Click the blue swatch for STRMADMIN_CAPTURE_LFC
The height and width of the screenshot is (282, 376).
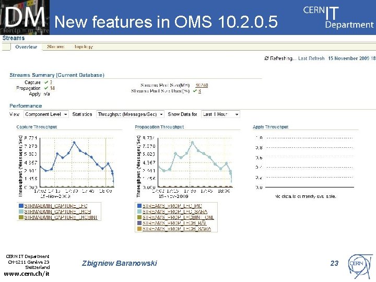[21, 206]
